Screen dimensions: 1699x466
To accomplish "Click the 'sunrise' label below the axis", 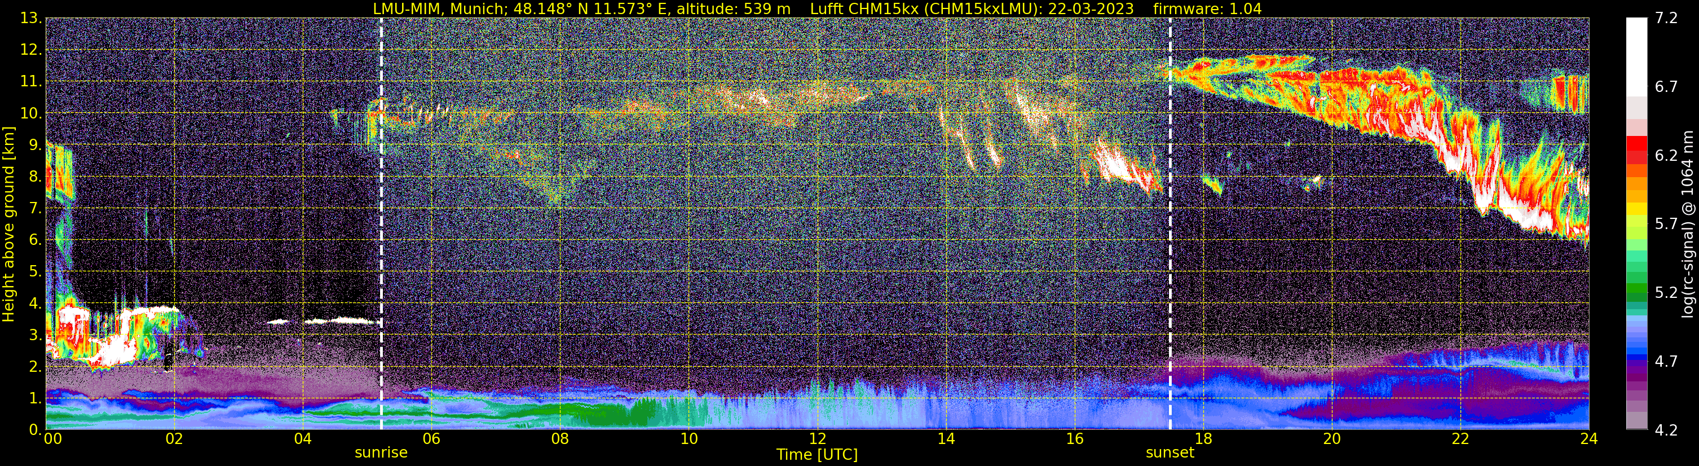I will pyautogui.click(x=381, y=453).
